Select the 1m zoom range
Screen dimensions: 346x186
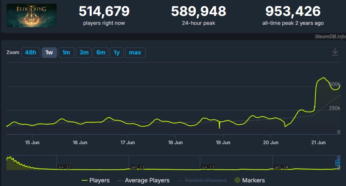tap(66, 52)
